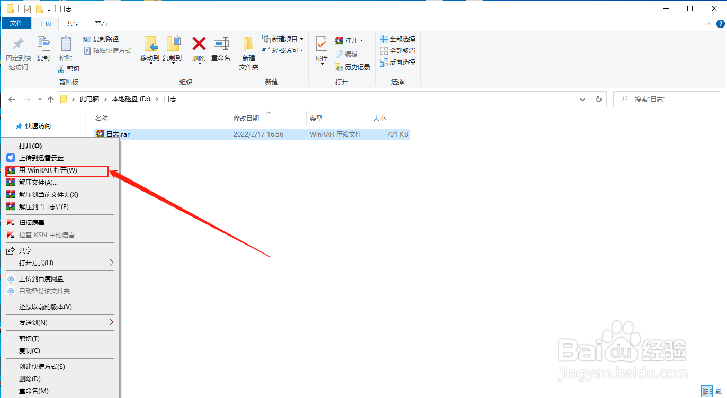Open the New item dropdown
The image size is (727, 398).
coord(283,39)
